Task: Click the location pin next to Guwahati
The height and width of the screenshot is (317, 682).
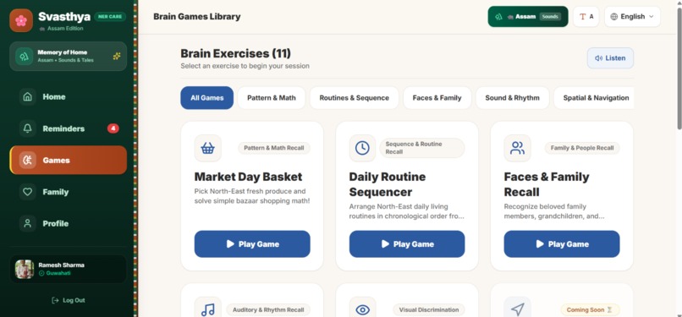Action: (x=41, y=274)
